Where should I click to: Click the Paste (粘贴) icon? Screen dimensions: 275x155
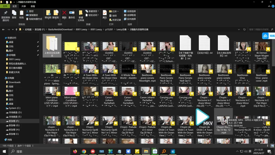click(x=21, y=14)
